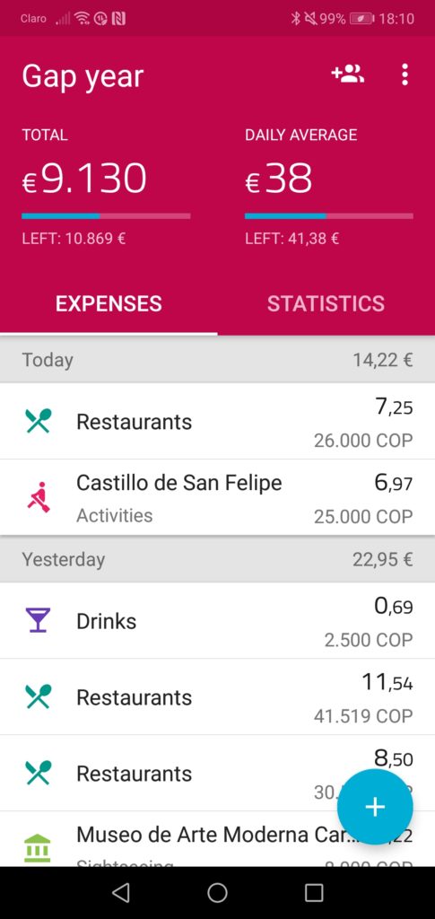Tap the TOTAL budget progress bar
The width and height of the screenshot is (435, 919).
tap(106, 215)
